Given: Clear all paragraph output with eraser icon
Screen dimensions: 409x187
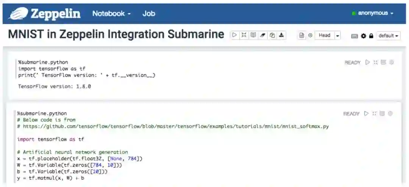Looking at the screenshot, I should point(262,35).
